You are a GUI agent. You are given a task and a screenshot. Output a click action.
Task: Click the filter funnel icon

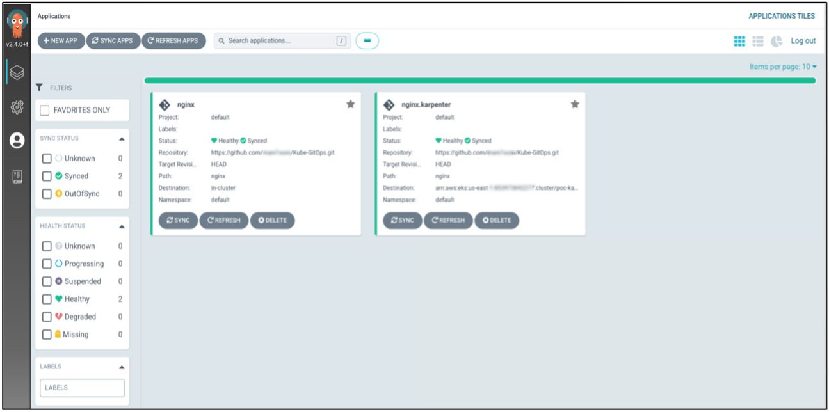tap(39, 88)
